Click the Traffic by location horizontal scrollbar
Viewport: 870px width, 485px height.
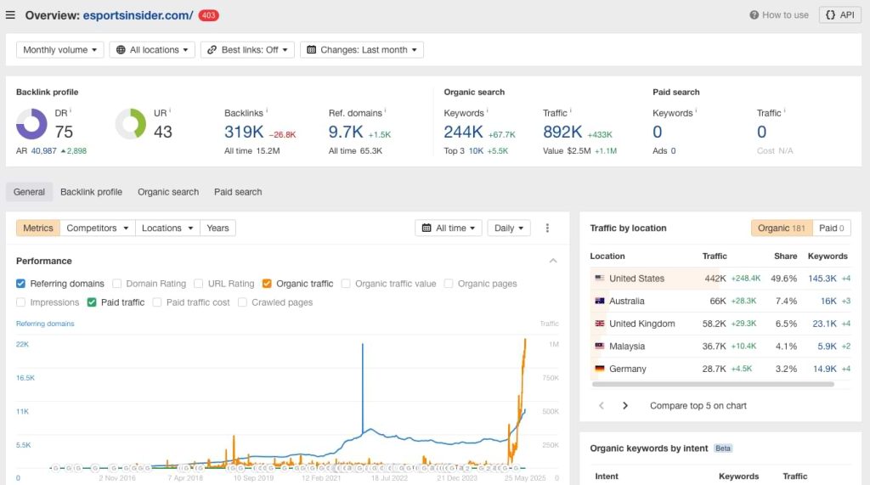point(713,384)
